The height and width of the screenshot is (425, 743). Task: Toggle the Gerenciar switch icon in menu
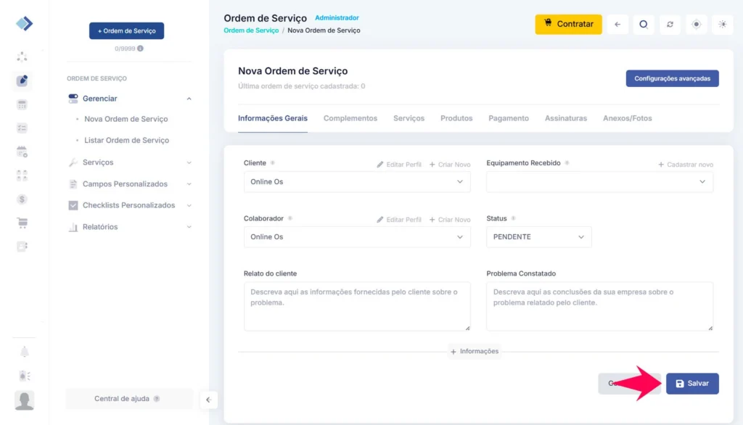[73, 99]
